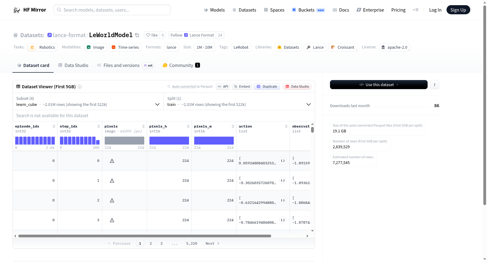Expand the Subset lewm_cube dropdown
The width and height of the screenshot is (487, 262).
coord(88,101)
